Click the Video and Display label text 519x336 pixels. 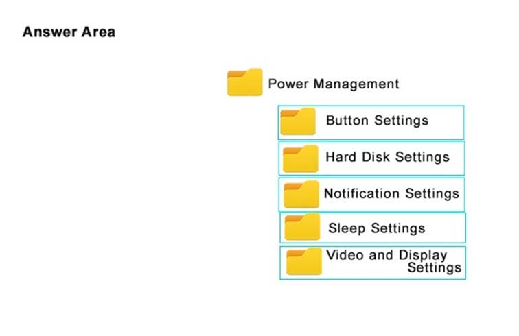click(387, 255)
